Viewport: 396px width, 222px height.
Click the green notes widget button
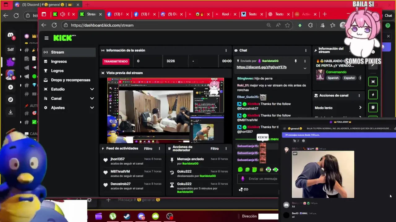(x=373, y=108)
